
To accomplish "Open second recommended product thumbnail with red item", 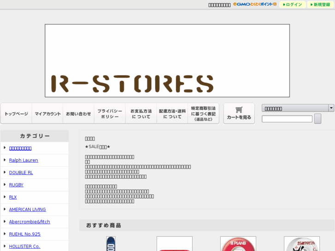I will pos(175,244).
